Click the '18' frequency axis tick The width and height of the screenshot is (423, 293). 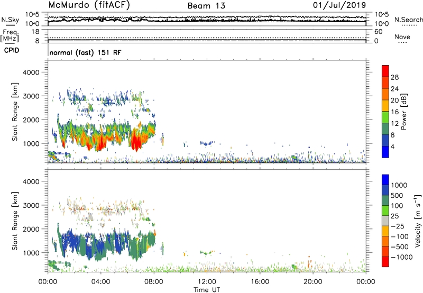[35, 32]
